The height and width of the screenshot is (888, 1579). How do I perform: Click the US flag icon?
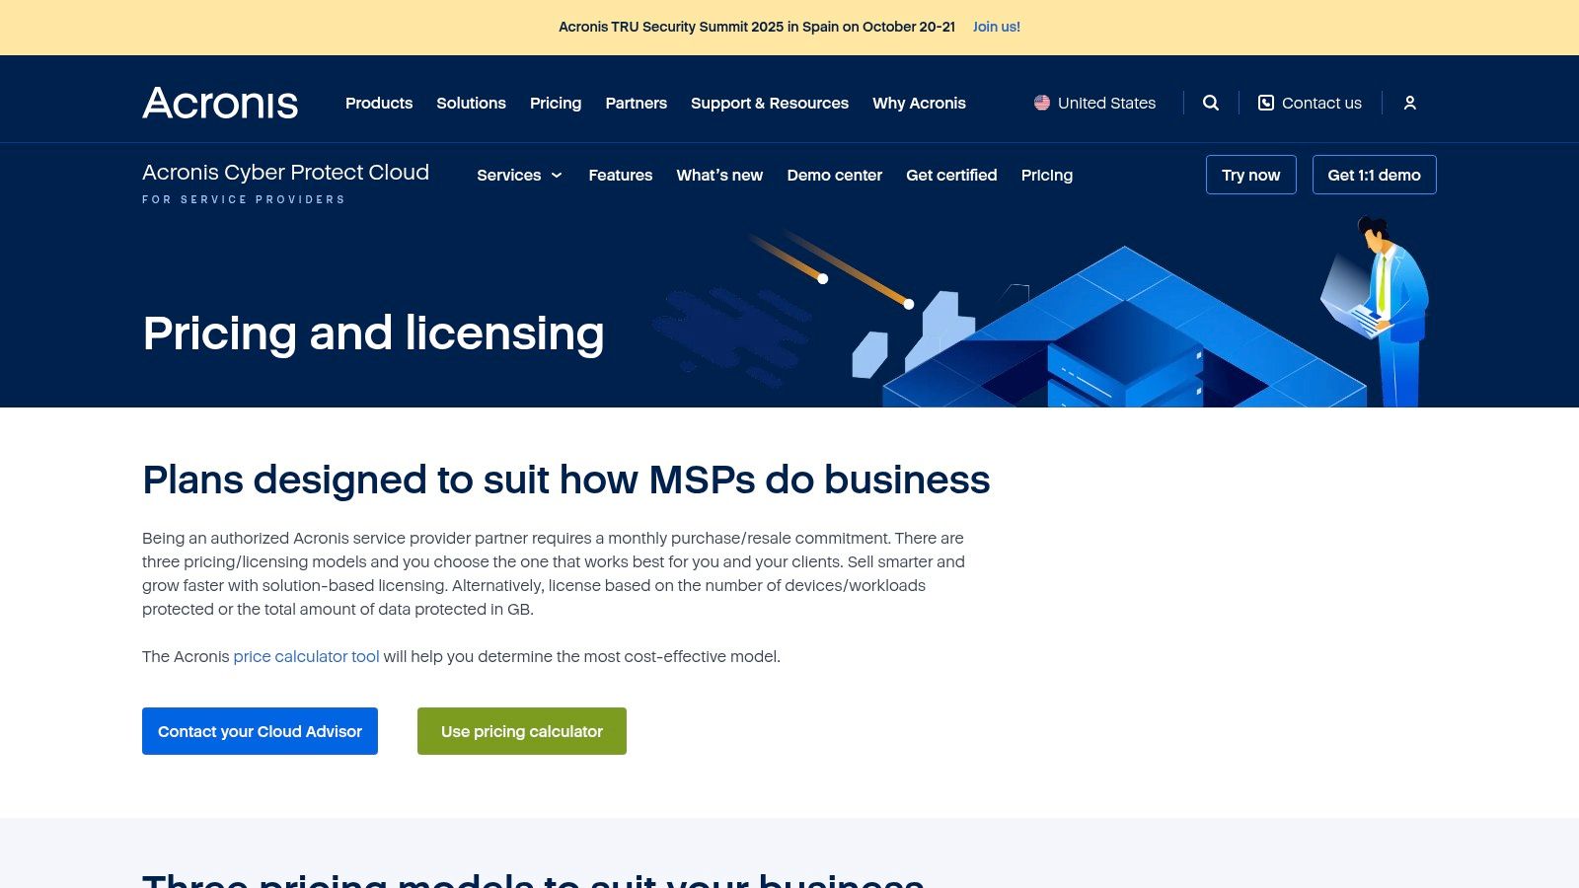[1042, 103]
